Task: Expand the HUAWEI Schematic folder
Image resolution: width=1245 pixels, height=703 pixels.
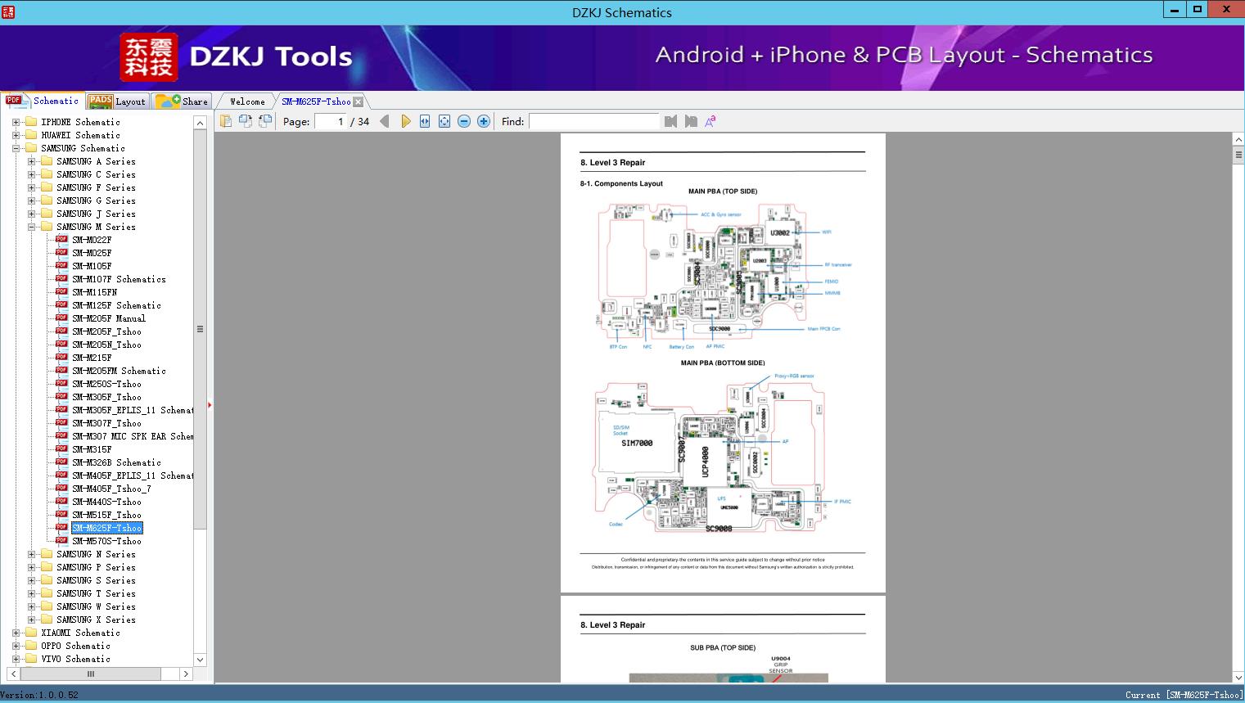Action: tap(16, 135)
